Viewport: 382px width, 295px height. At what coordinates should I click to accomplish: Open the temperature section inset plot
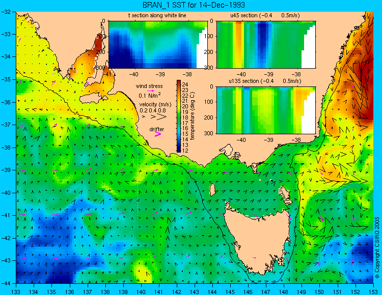(158, 45)
